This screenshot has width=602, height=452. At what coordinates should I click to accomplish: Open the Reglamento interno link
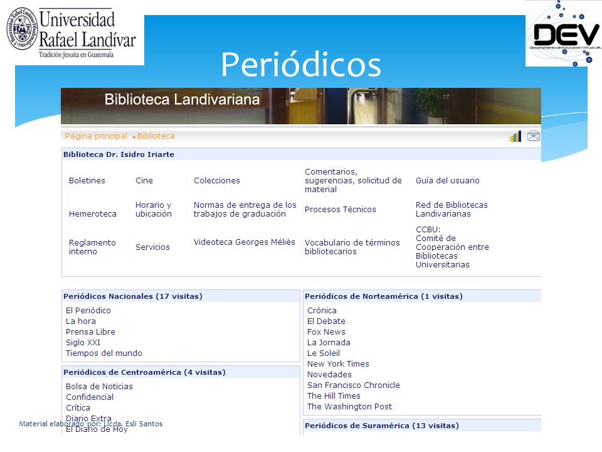(x=92, y=247)
